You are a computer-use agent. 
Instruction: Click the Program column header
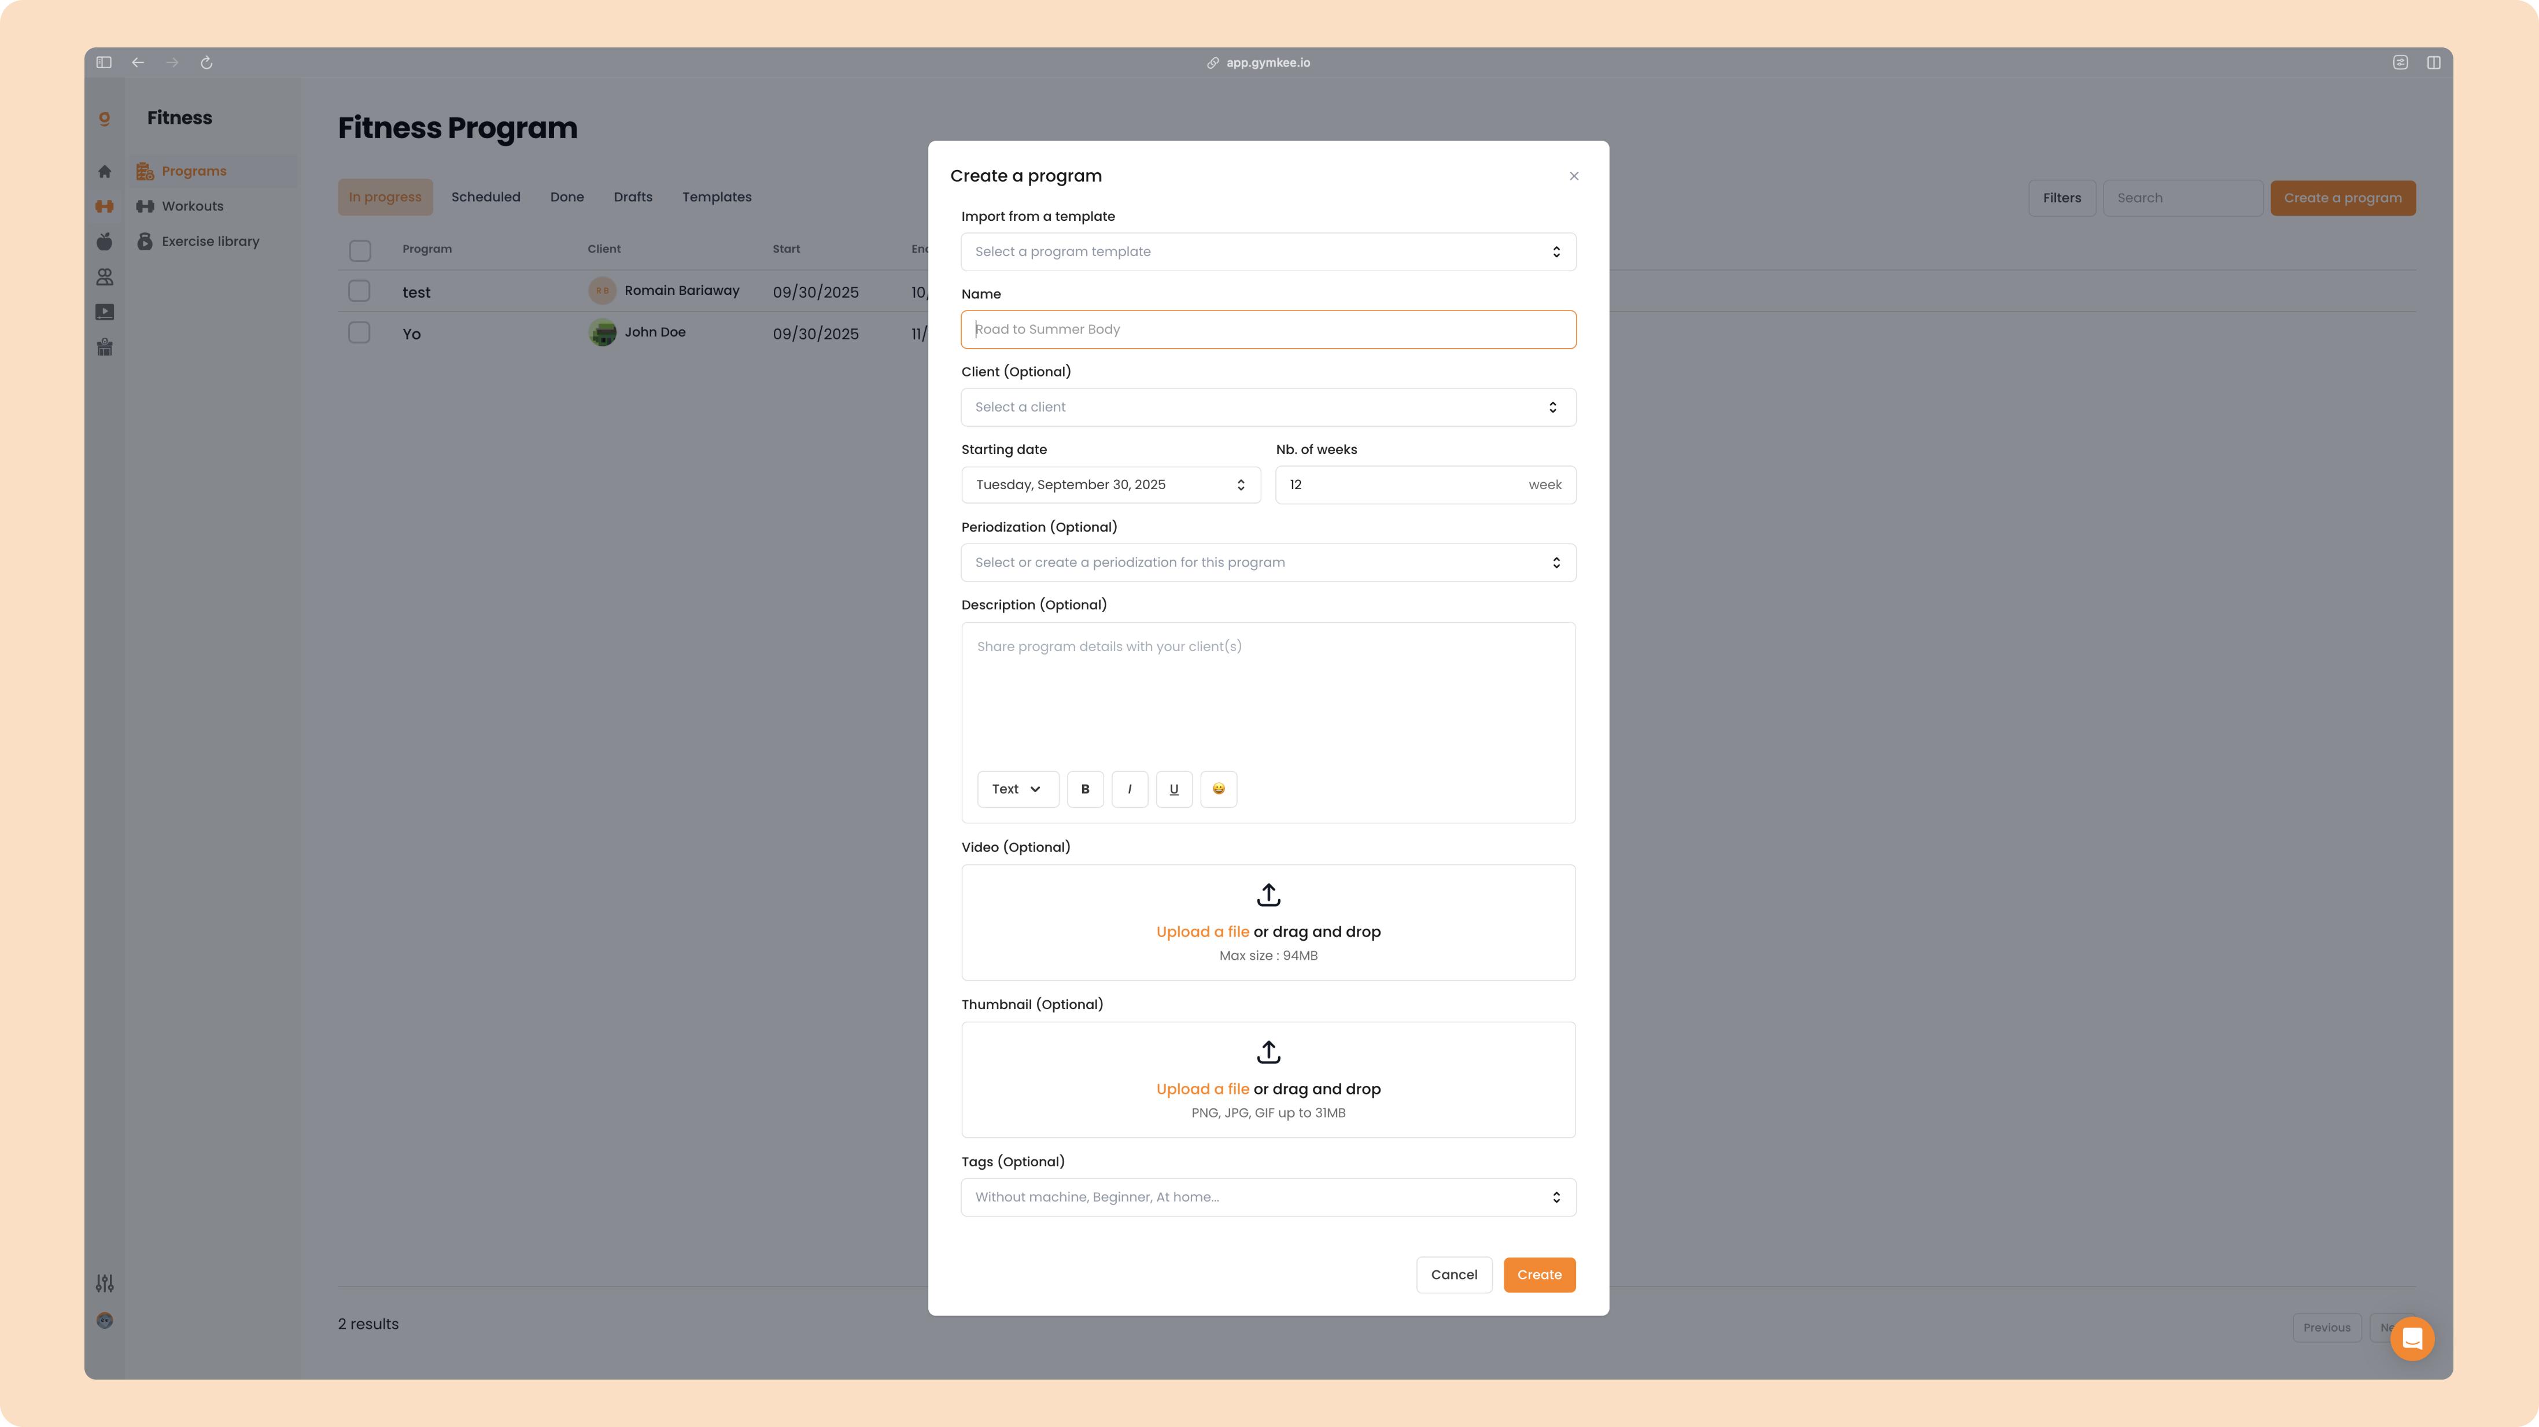[x=427, y=249]
